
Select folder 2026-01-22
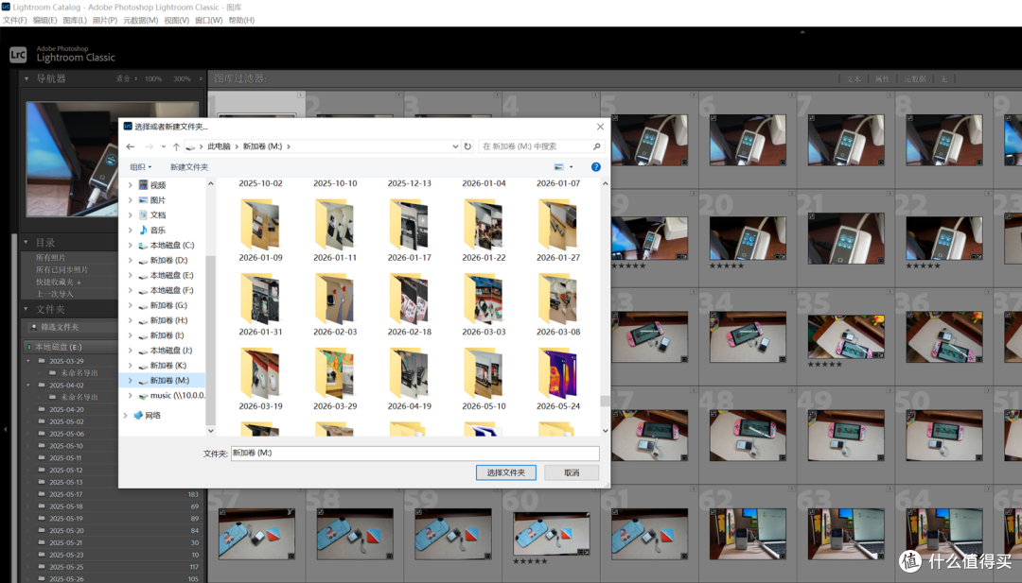(484, 231)
